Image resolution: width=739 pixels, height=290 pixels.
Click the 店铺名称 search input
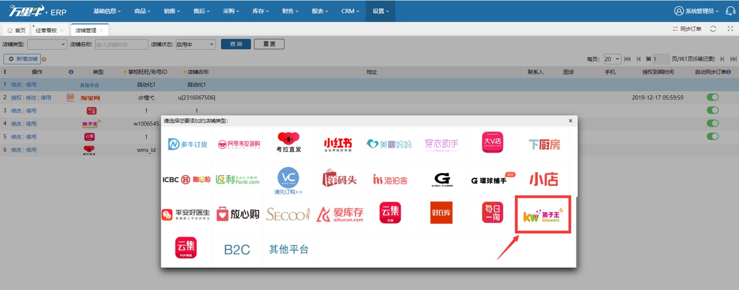[122, 45]
